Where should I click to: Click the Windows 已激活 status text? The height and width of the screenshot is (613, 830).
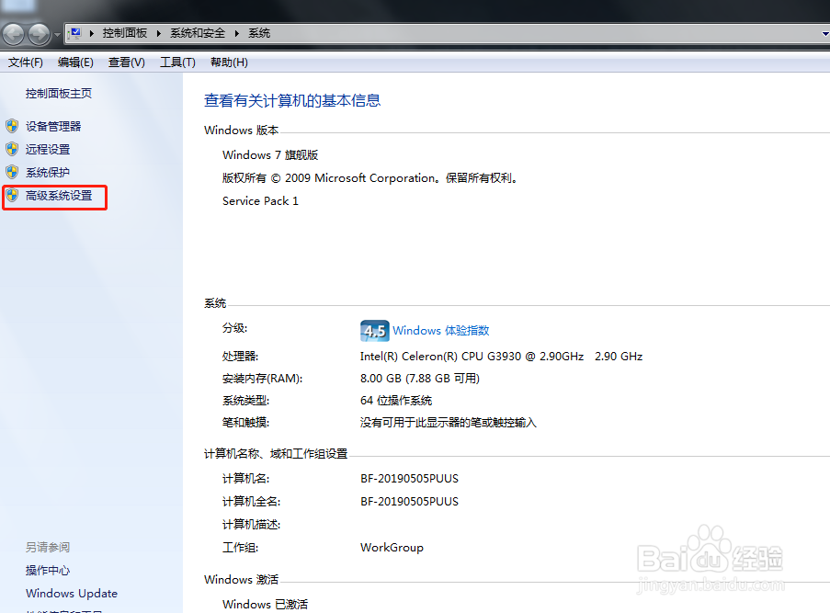[266, 604]
